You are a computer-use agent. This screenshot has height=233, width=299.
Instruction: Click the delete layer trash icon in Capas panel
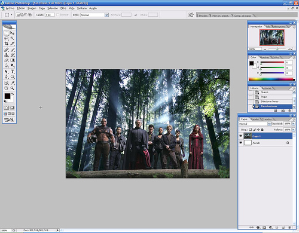[289, 227]
